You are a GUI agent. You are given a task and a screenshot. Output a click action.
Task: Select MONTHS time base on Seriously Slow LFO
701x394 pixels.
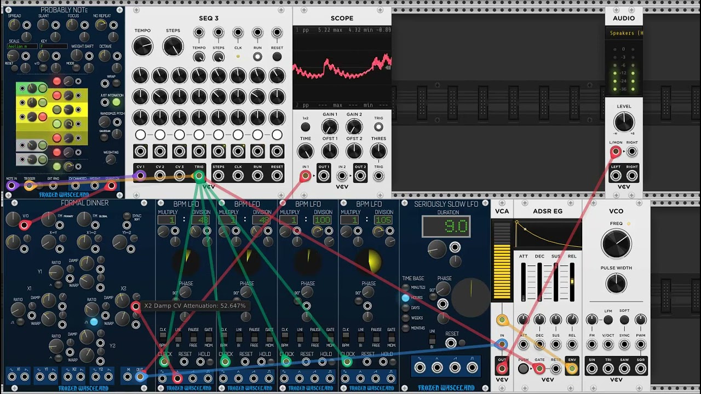(405, 328)
